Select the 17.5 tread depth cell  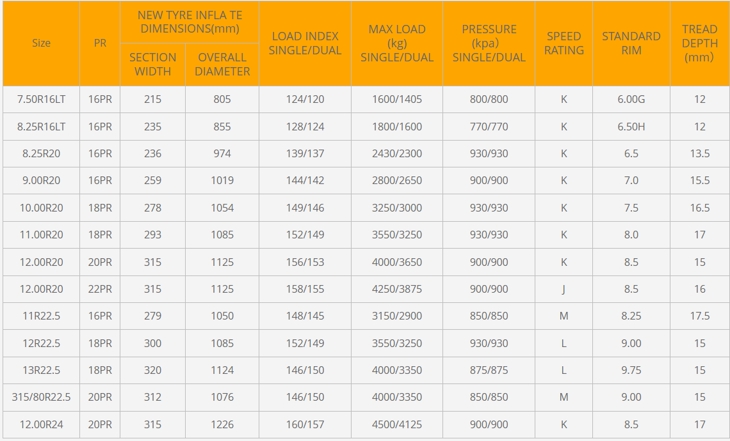[699, 316]
